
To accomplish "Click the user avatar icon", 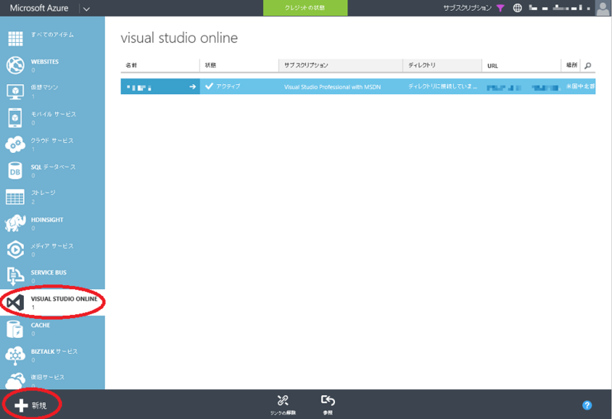I will (603, 8).
